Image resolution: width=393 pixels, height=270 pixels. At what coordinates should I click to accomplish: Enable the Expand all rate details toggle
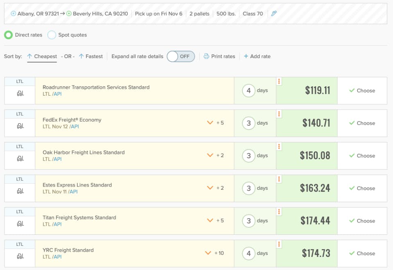point(180,56)
